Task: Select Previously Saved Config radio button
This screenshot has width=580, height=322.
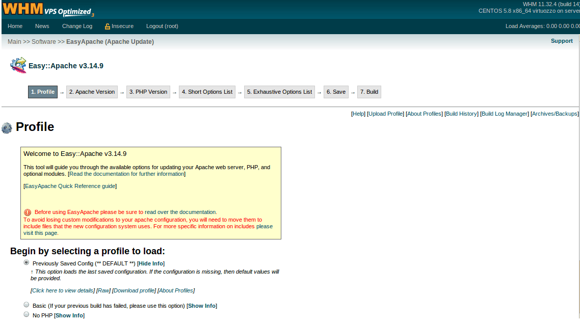Action: tap(27, 262)
